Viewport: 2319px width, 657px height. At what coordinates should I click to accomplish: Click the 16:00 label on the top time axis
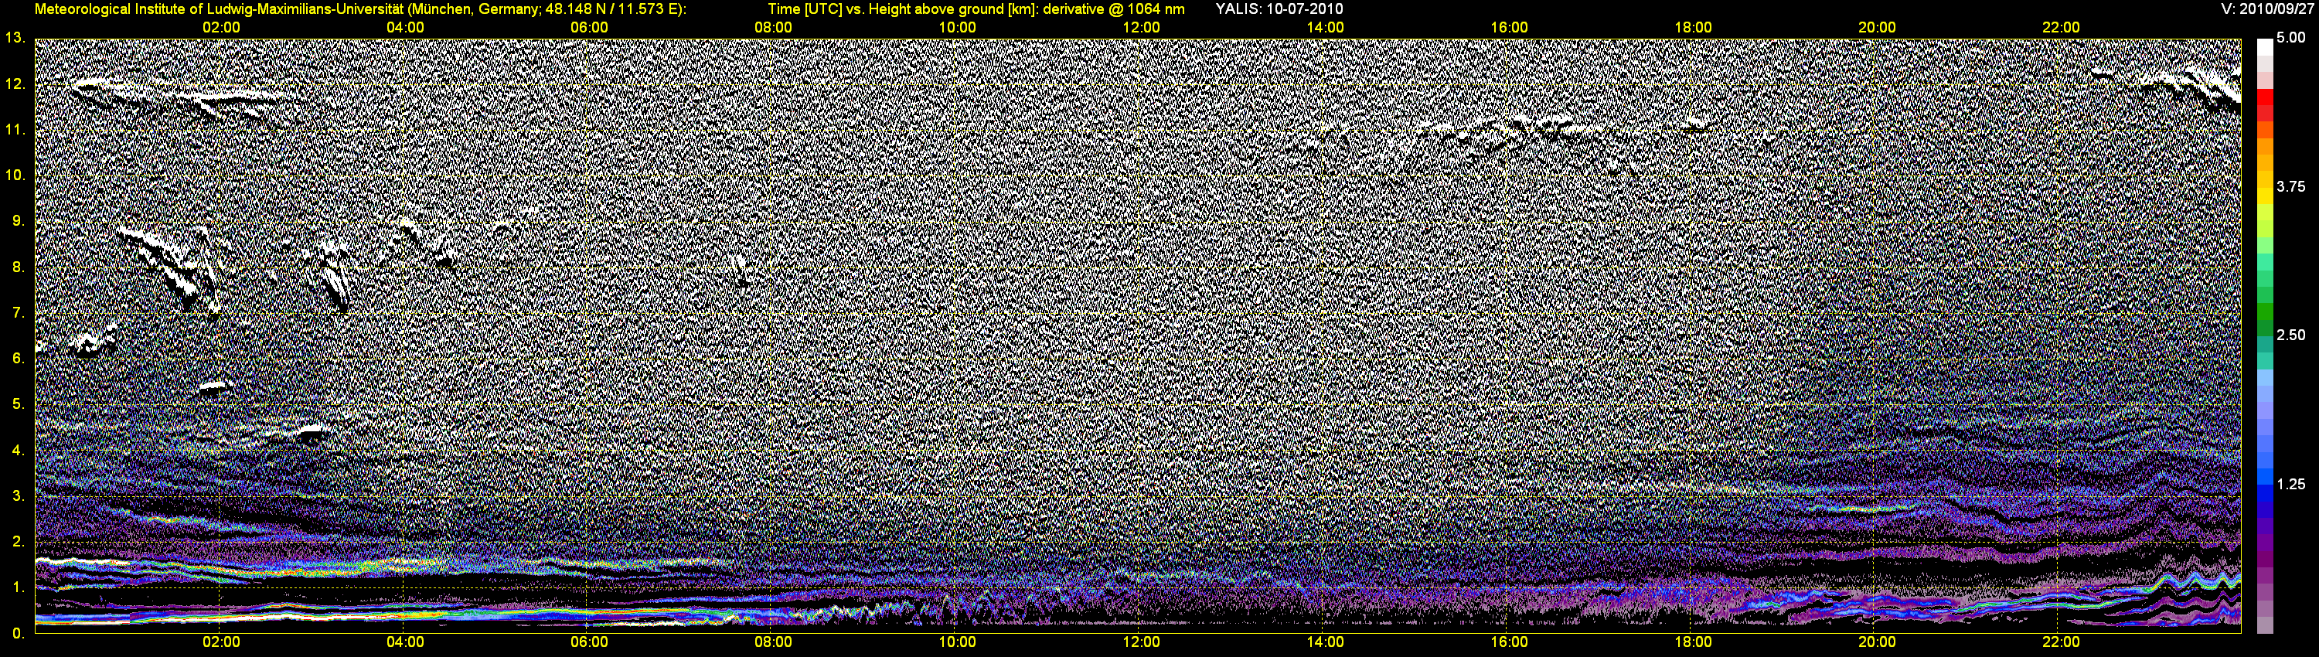[x=1509, y=28]
